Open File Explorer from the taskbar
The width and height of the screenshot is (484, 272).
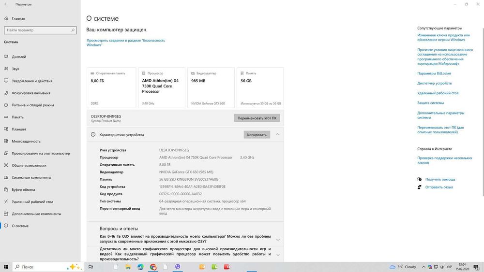point(128,267)
